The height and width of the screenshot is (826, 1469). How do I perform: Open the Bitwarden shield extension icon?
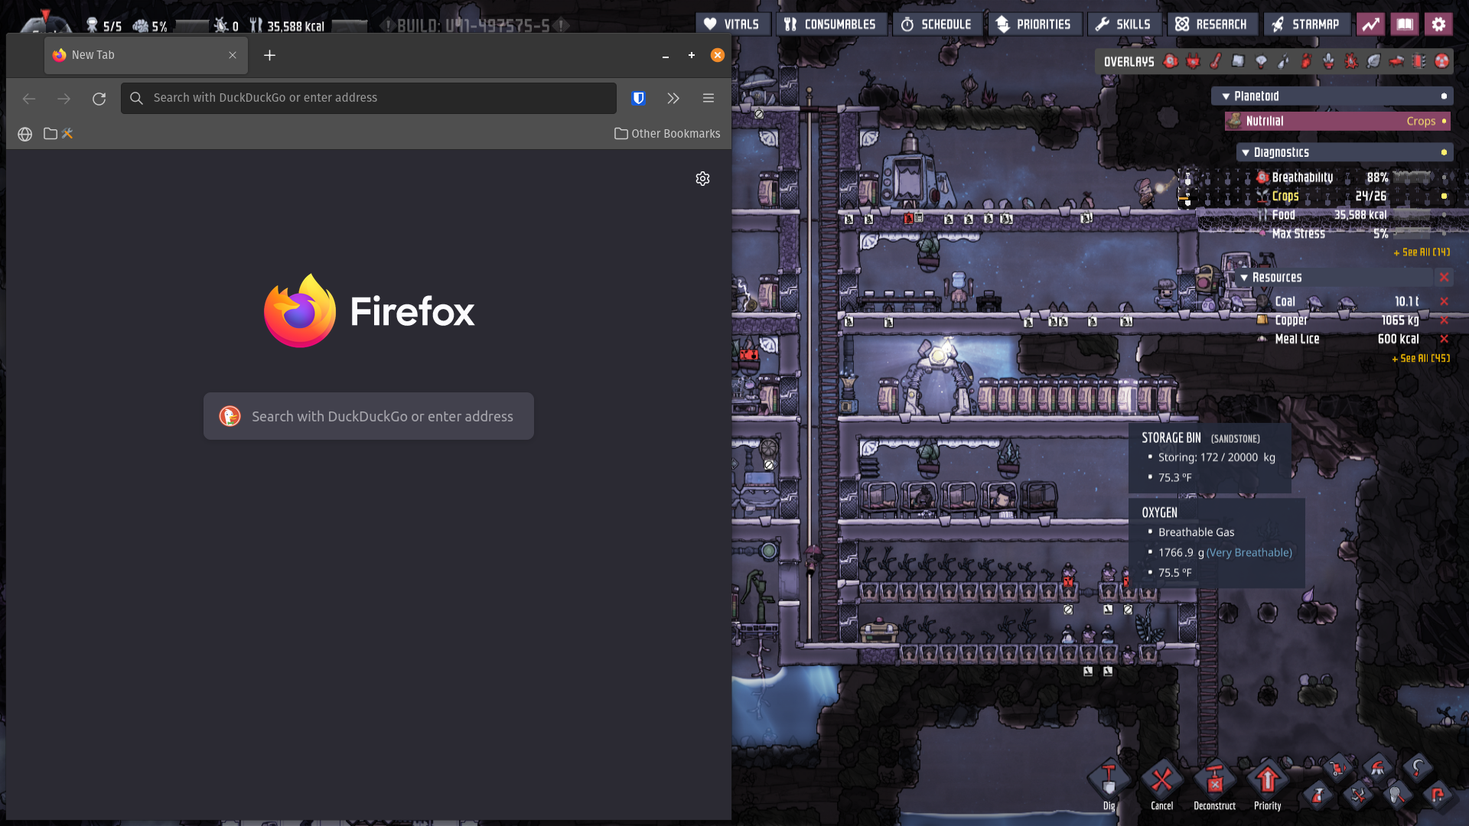point(638,98)
